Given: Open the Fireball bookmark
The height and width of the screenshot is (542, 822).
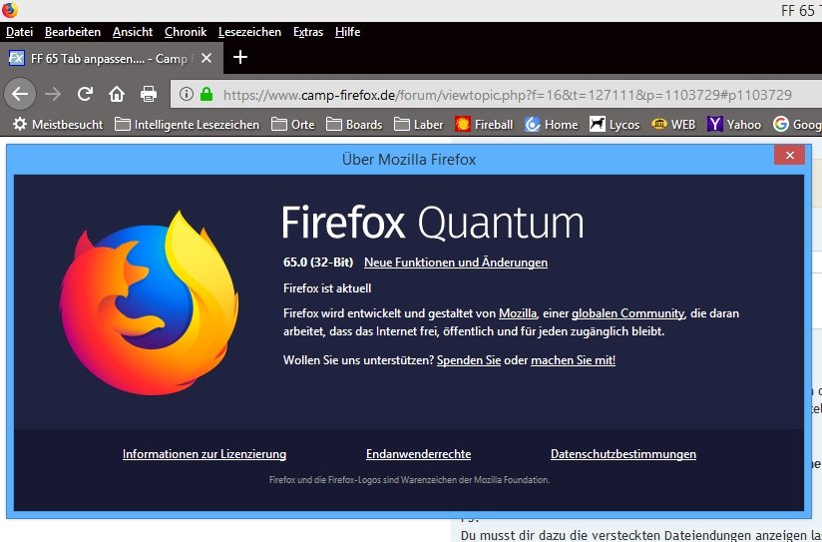Looking at the screenshot, I should point(484,125).
